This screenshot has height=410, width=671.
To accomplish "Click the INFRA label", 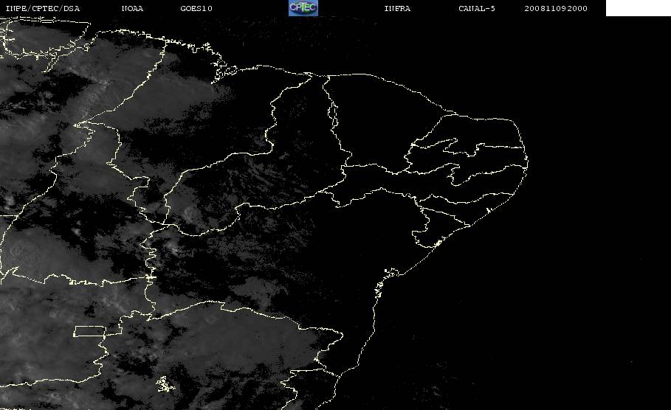I will tap(397, 9).
